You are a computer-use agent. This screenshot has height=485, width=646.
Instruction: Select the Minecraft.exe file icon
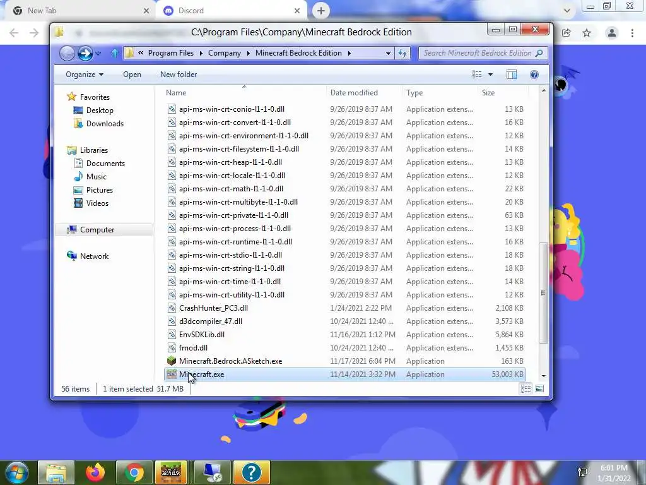click(x=172, y=374)
